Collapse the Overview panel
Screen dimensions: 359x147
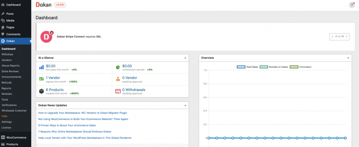(348, 58)
